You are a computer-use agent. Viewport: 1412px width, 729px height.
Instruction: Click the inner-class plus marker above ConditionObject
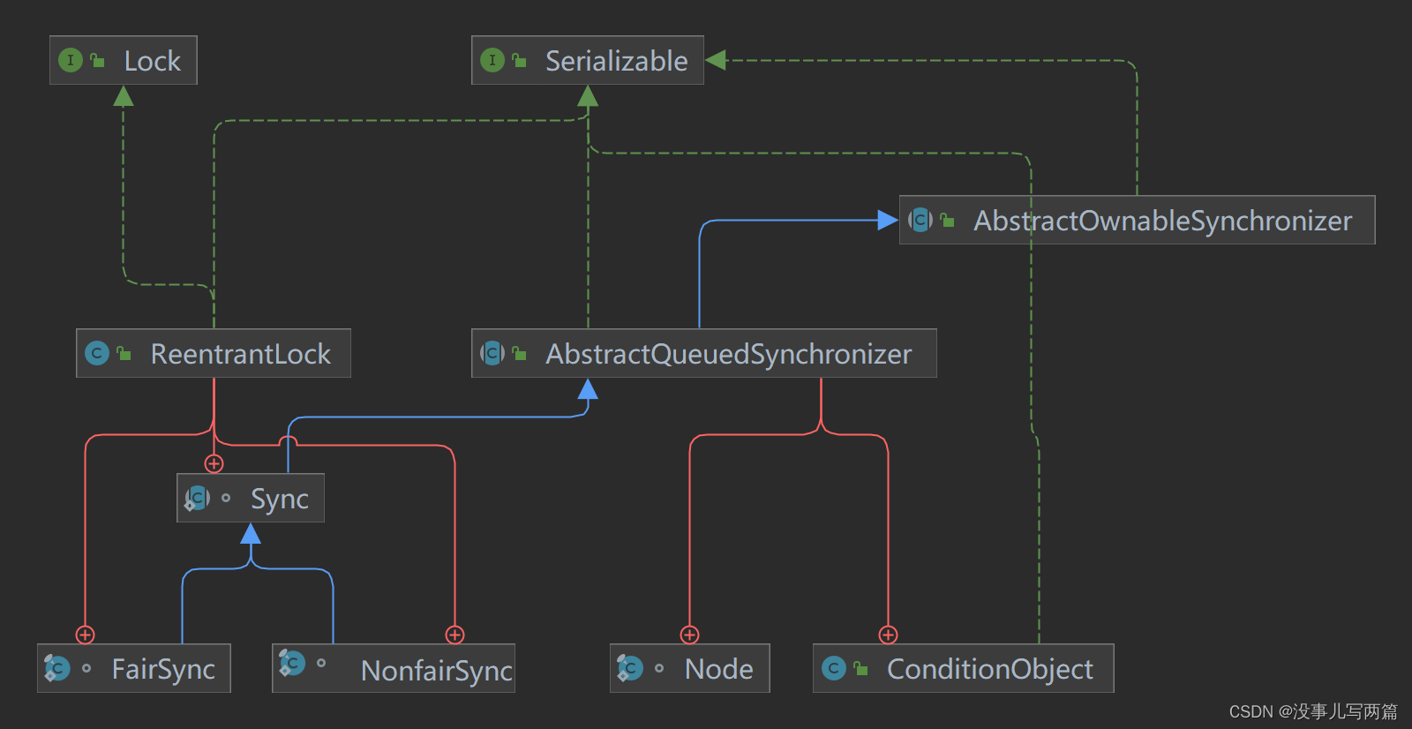click(x=888, y=635)
